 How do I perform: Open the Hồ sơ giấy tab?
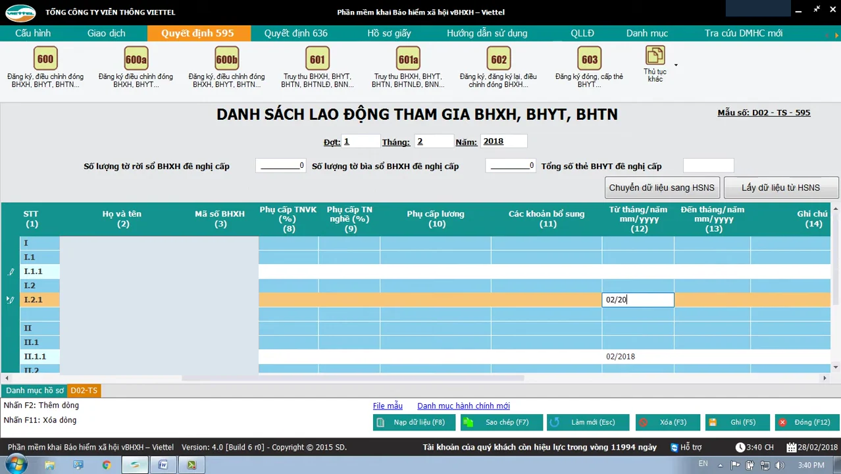[x=389, y=33]
